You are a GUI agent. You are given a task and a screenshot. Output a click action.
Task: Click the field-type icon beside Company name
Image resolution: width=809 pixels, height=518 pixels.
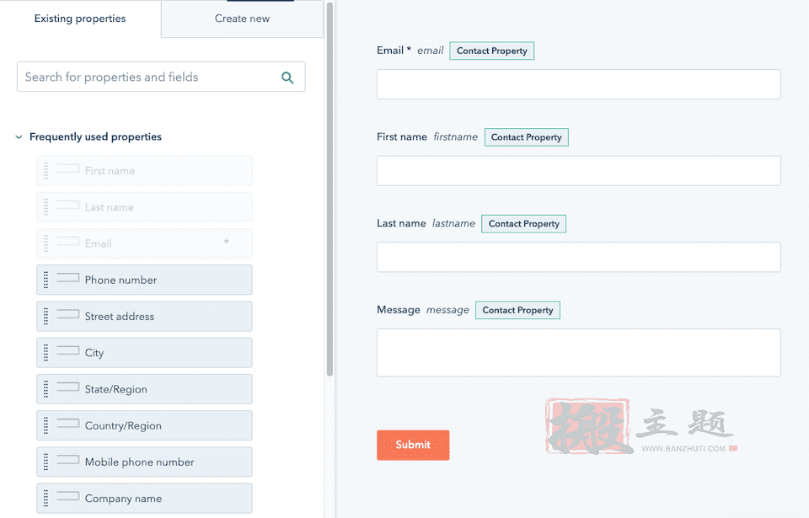pos(67,496)
